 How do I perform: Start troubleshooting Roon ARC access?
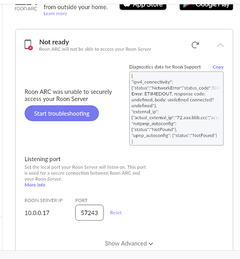[x=62, y=113]
